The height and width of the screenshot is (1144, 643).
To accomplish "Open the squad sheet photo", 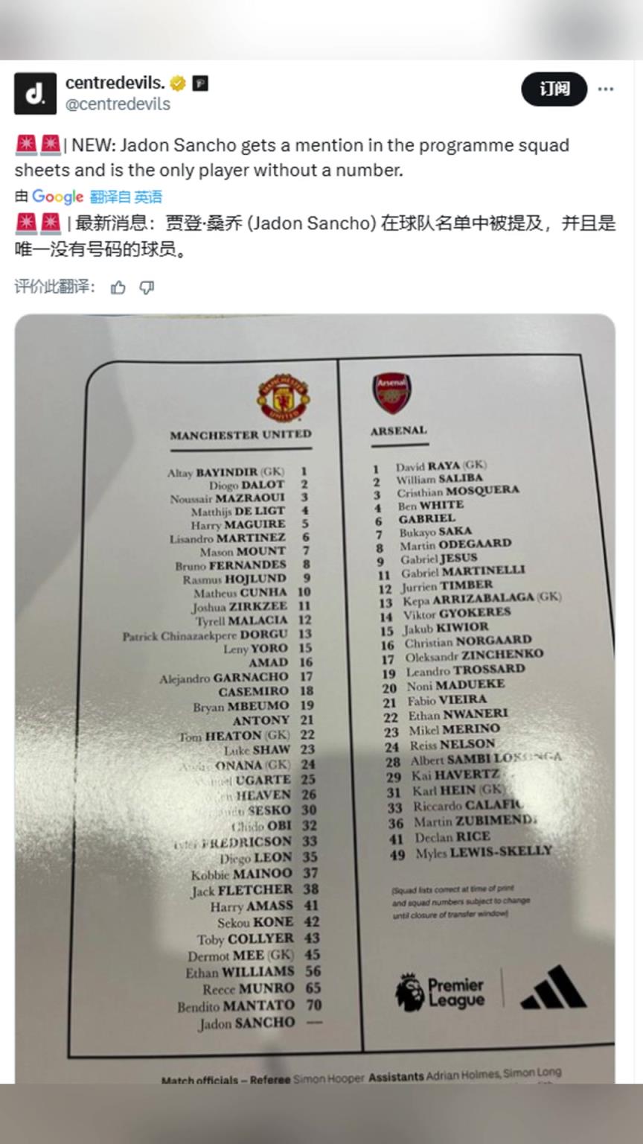I will [x=315, y=699].
